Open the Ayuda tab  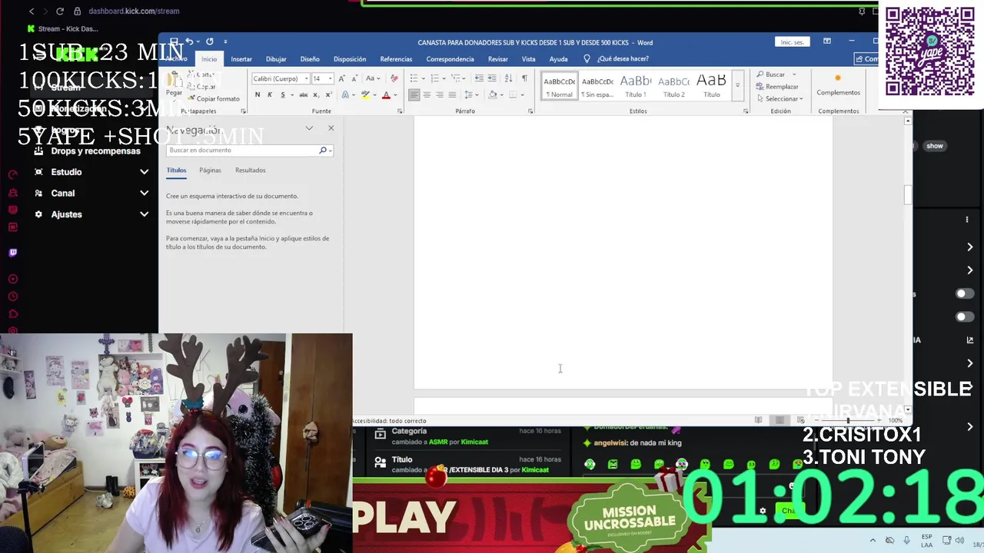[x=558, y=59]
